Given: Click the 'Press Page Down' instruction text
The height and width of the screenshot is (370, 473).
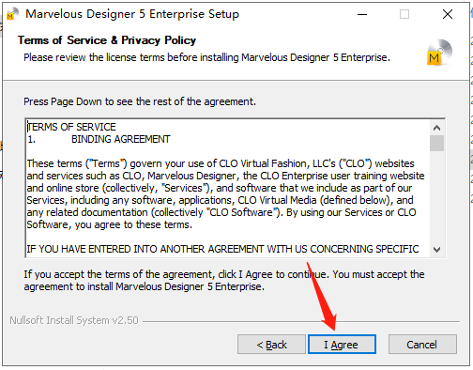Looking at the screenshot, I should [x=140, y=101].
